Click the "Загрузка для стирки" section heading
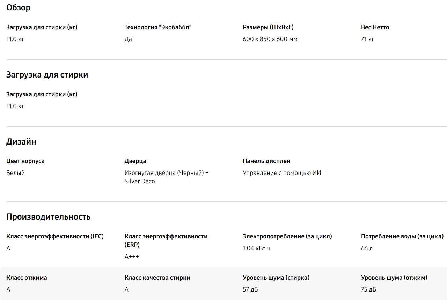 [47, 75]
